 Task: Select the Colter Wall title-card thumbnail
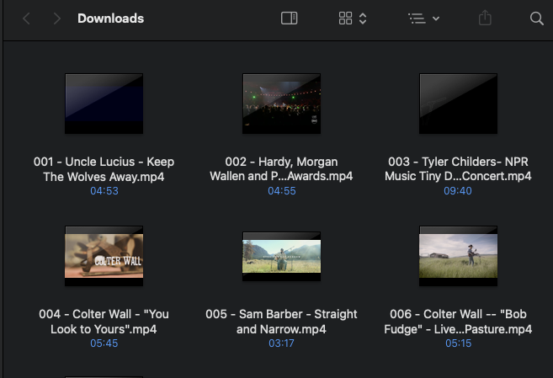click(x=104, y=256)
